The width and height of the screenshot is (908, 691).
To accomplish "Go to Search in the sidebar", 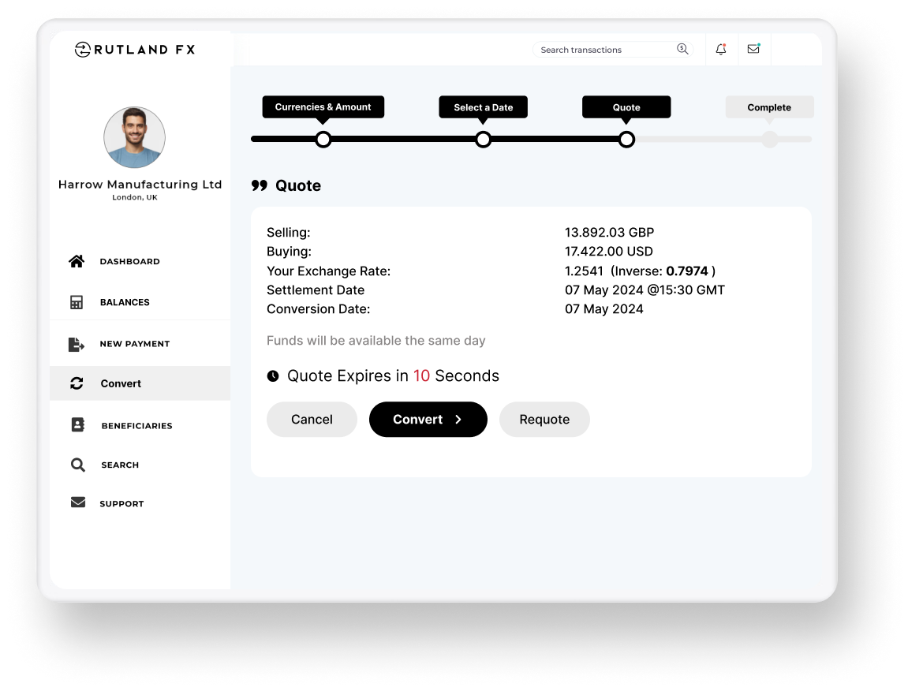I will pos(119,465).
